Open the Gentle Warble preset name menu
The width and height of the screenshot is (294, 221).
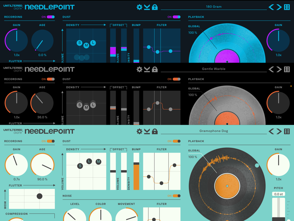[x=214, y=69]
